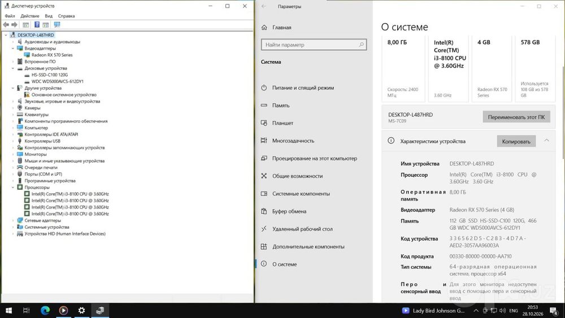Click the Копировать button
Image resolution: width=565 pixels, height=318 pixels.
[x=516, y=141]
